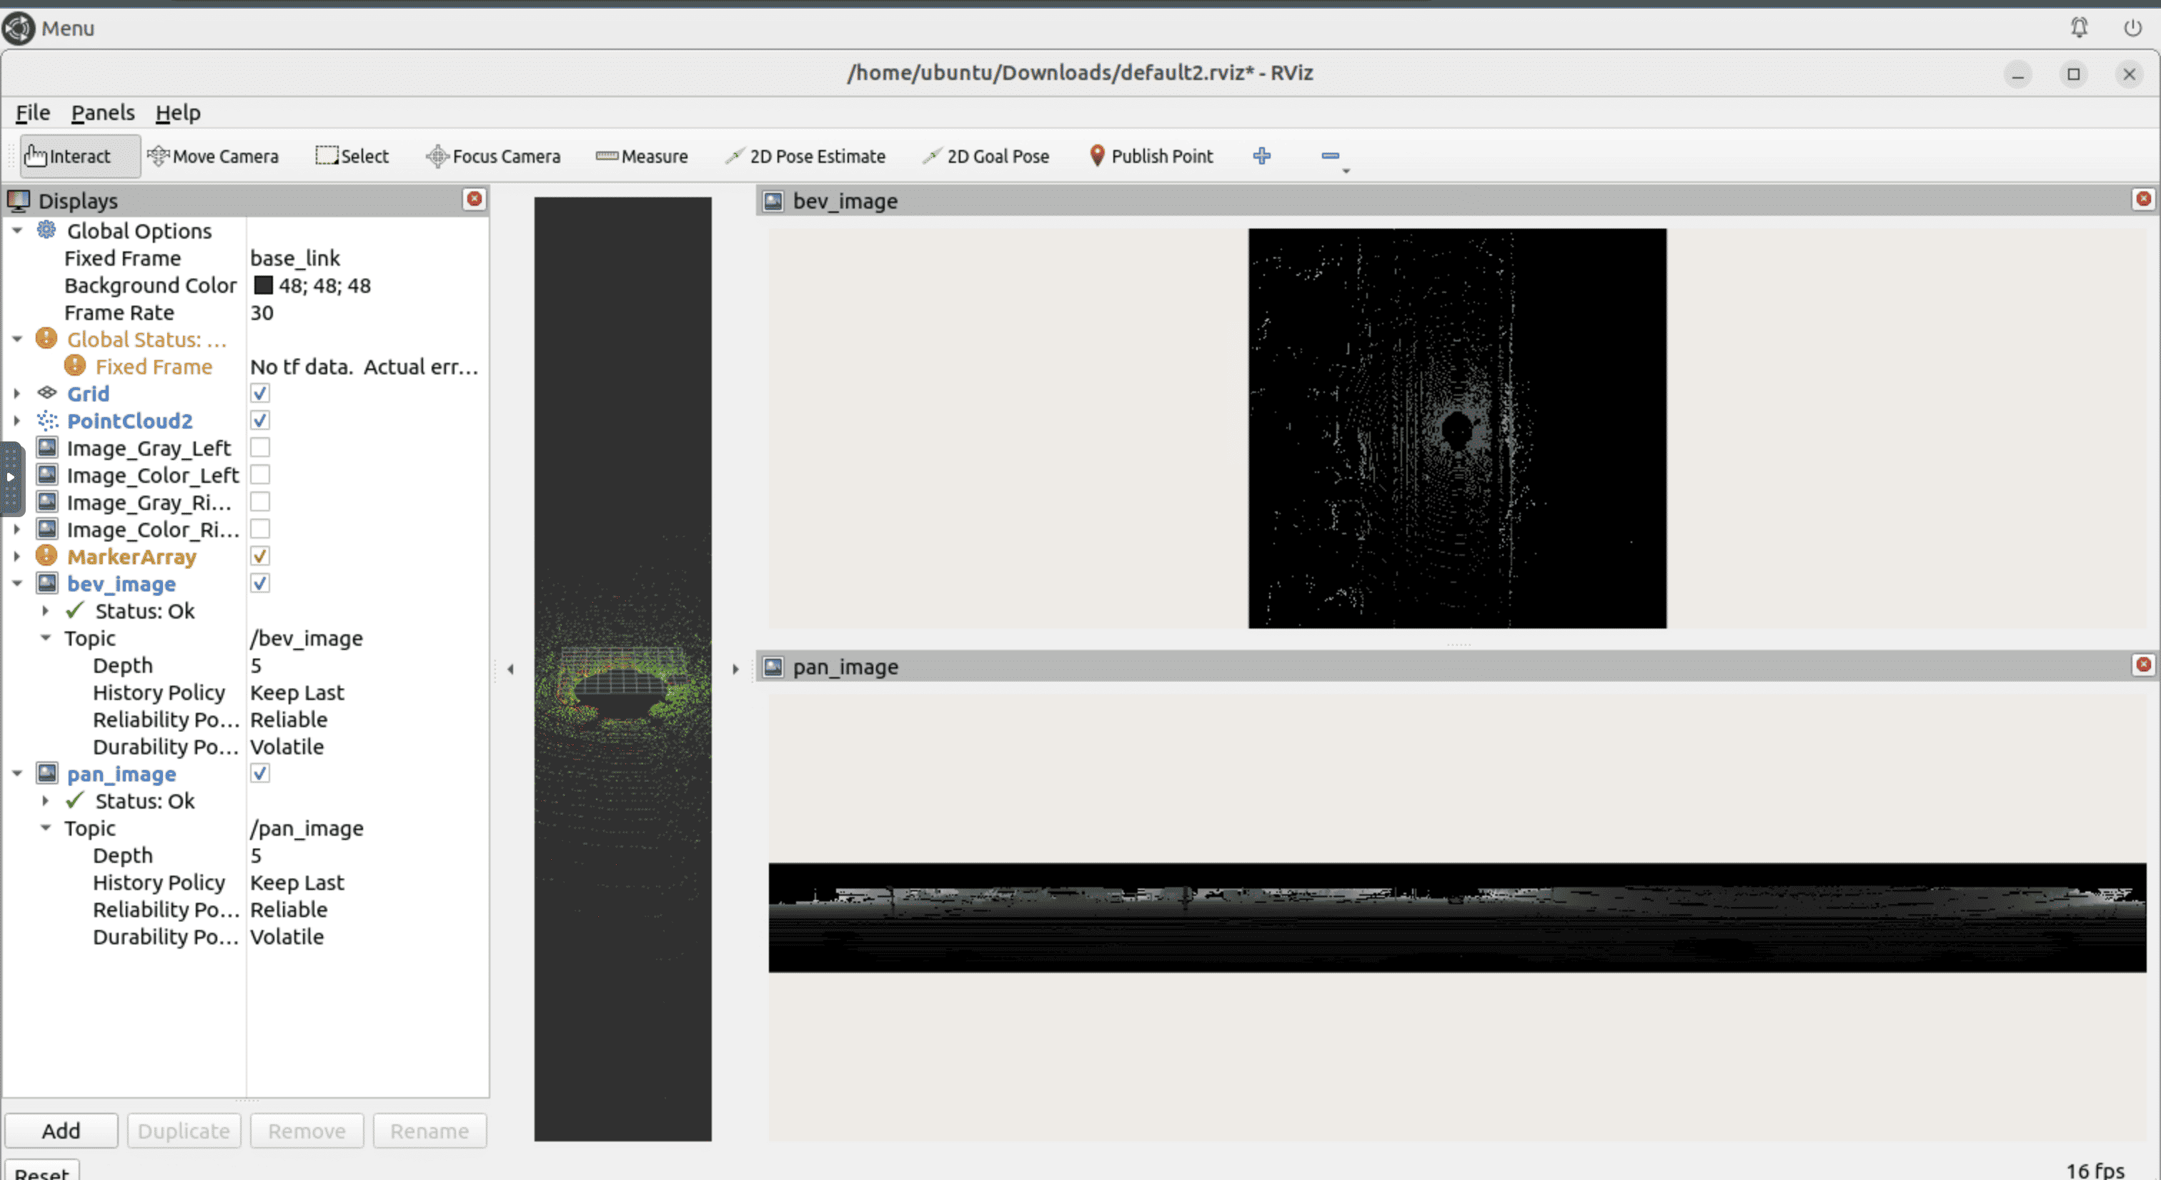Open the File menu
Image resolution: width=2161 pixels, height=1180 pixels.
(x=33, y=112)
